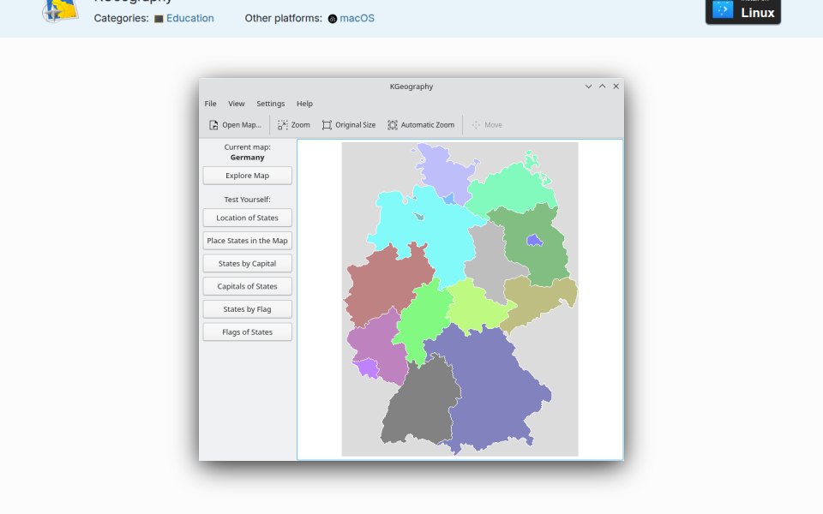Click the macOS platform icon
Screen dimensions: 823x514
click(333, 19)
